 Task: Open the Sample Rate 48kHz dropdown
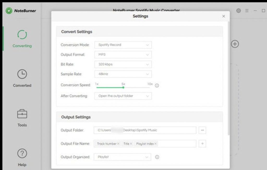[123, 74]
